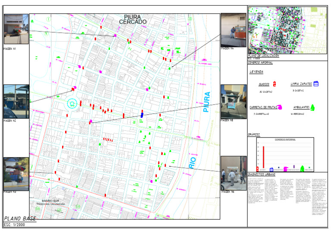Click the tall red QUIOSCO bar in the chart
The image size is (331, 233).
pos(263,157)
